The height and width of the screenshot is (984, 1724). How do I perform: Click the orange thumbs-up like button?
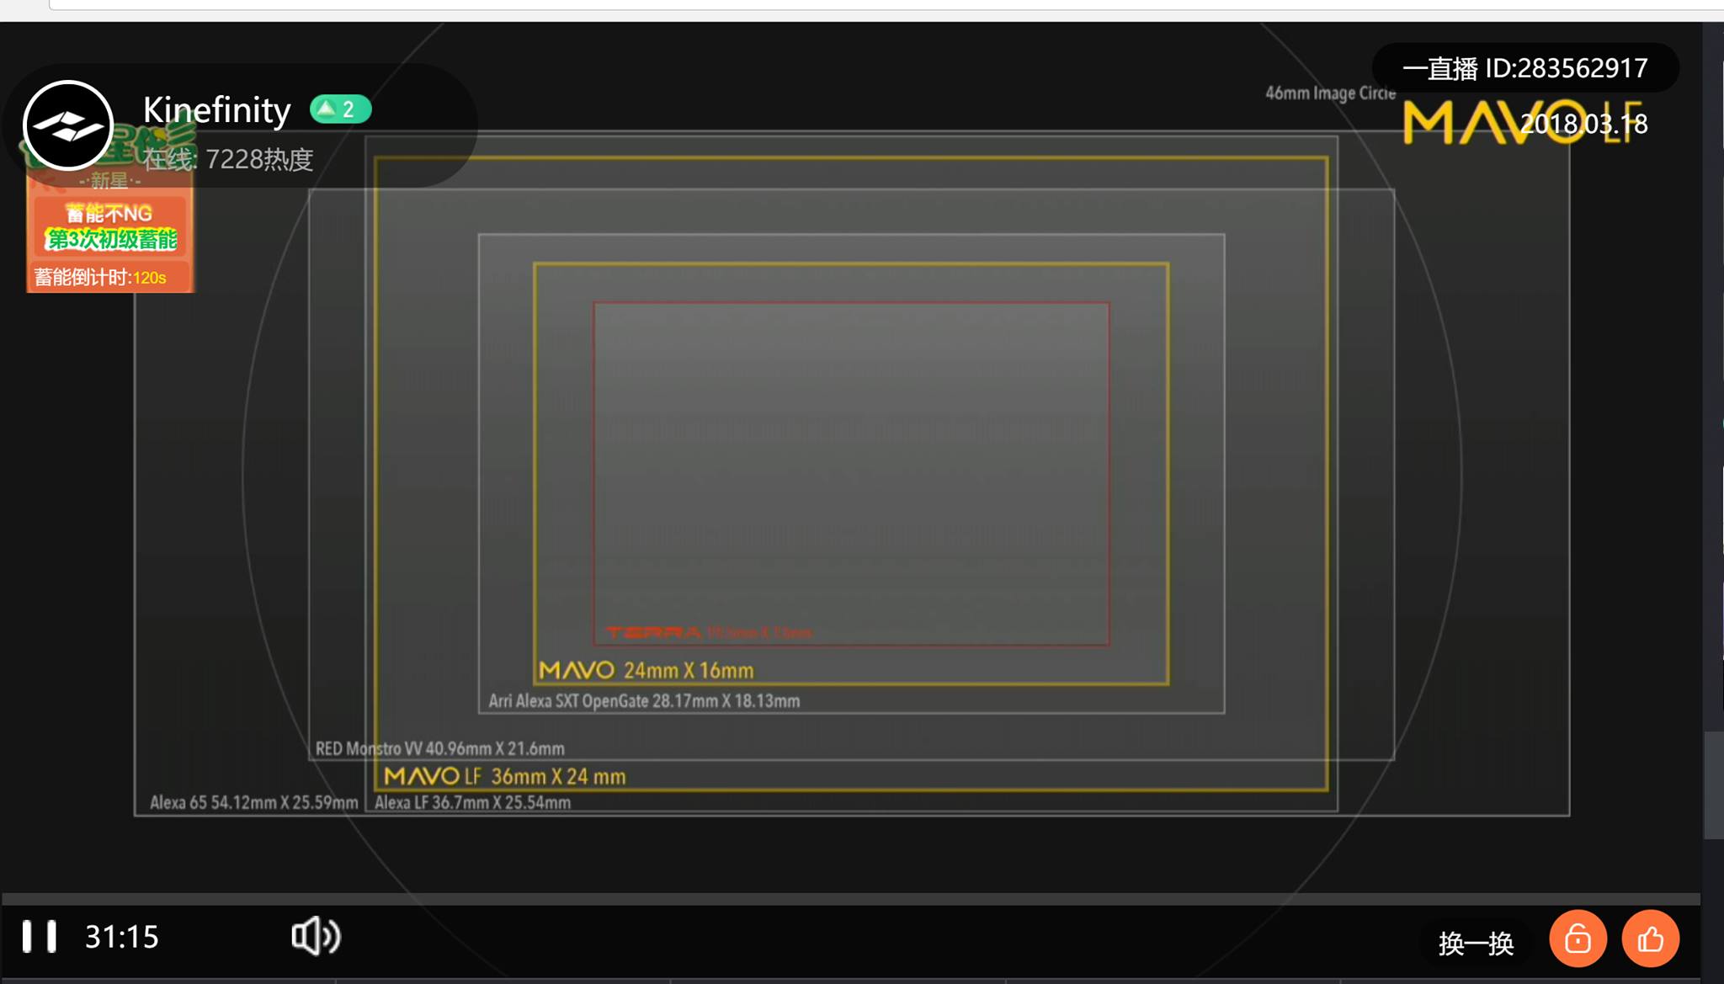click(x=1651, y=939)
